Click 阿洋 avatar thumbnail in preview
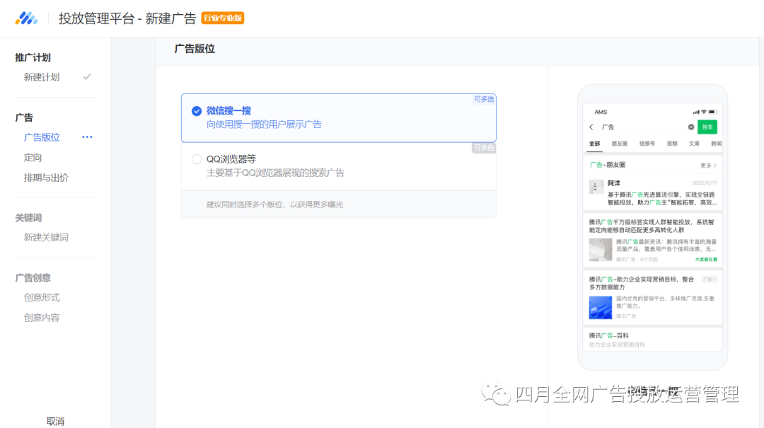This screenshot has width=764, height=428. tap(596, 187)
